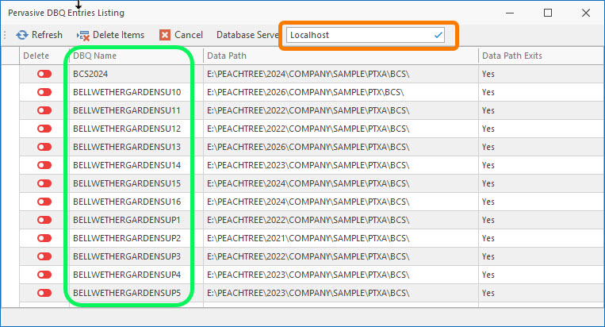Enable delete toggle for BELLWETHERGARDENSU10
This screenshot has height=327, width=605.
(44, 92)
